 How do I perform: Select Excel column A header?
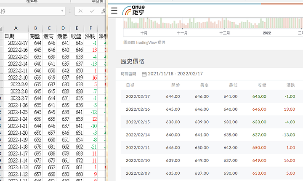(16, 28)
